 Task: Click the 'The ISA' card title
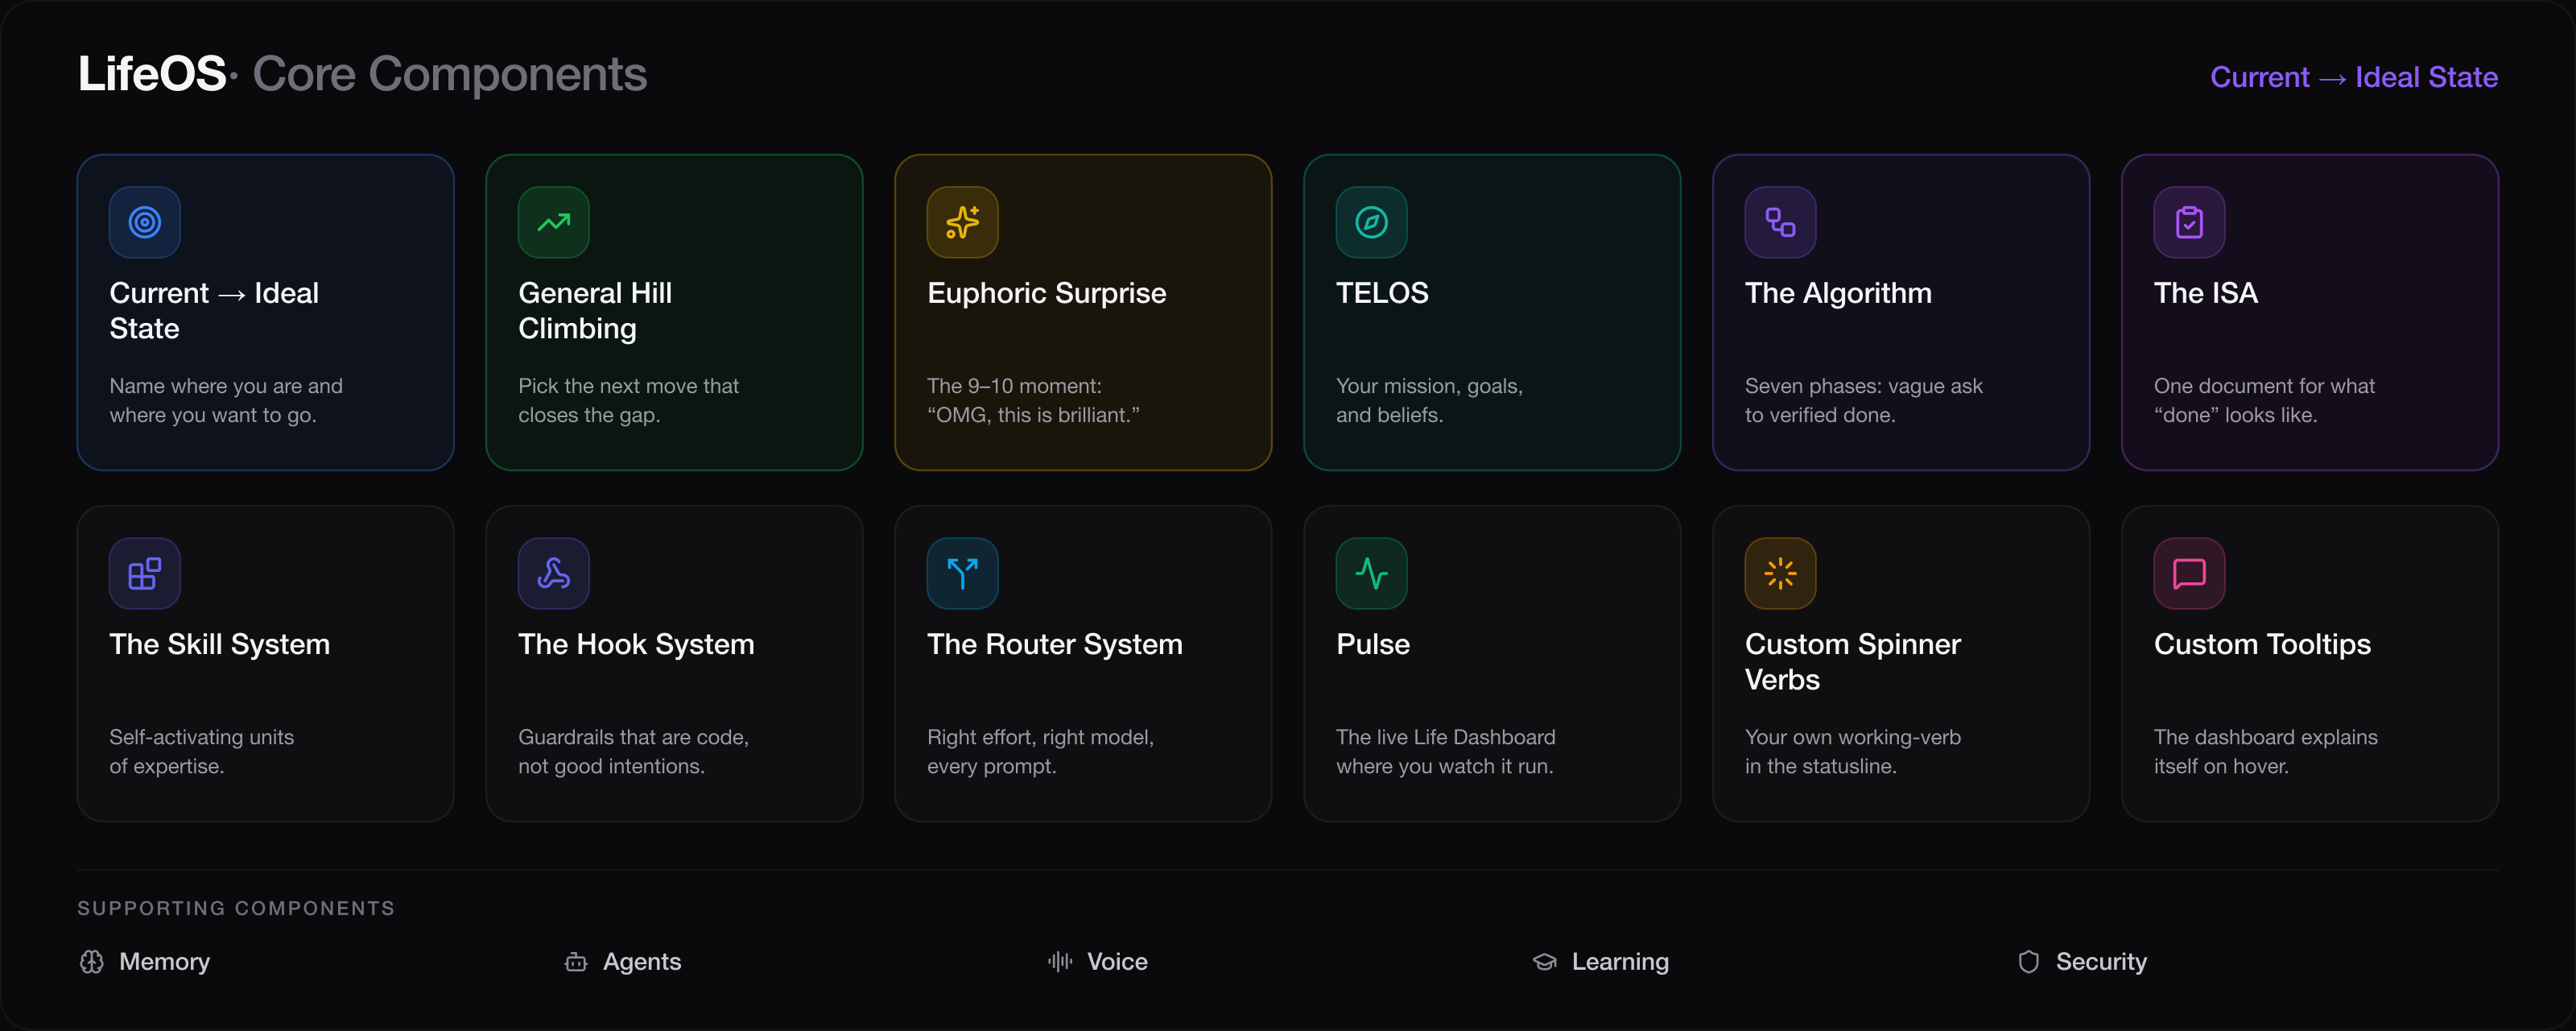(2206, 293)
